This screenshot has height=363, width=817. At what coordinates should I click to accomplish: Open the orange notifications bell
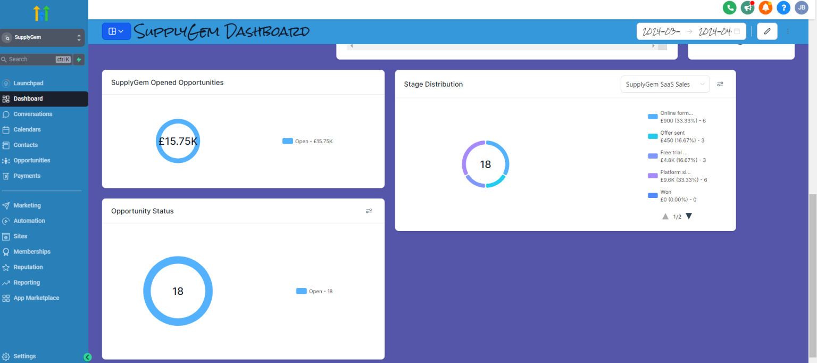pos(765,7)
